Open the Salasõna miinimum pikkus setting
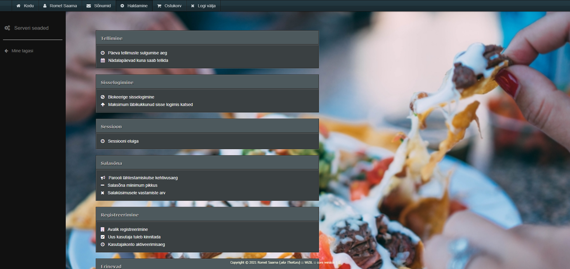The height and width of the screenshot is (269, 570). [x=132, y=185]
